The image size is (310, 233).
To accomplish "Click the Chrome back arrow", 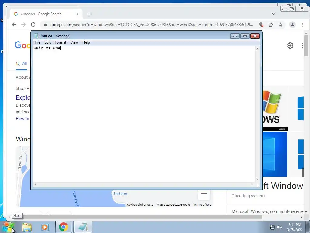I will coord(14,25).
